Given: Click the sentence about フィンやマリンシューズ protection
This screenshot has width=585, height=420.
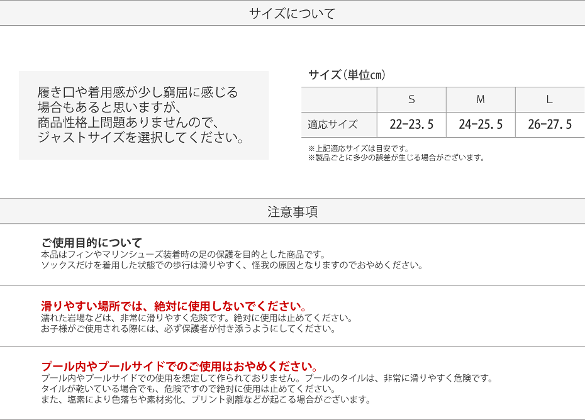Looking at the screenshot, I should point(182,255).
